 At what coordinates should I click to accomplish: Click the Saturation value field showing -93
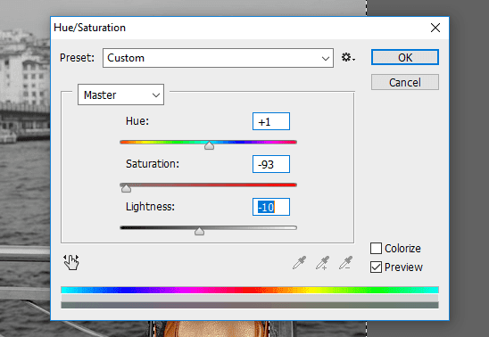pyautogui.click(x=271, y=164)
